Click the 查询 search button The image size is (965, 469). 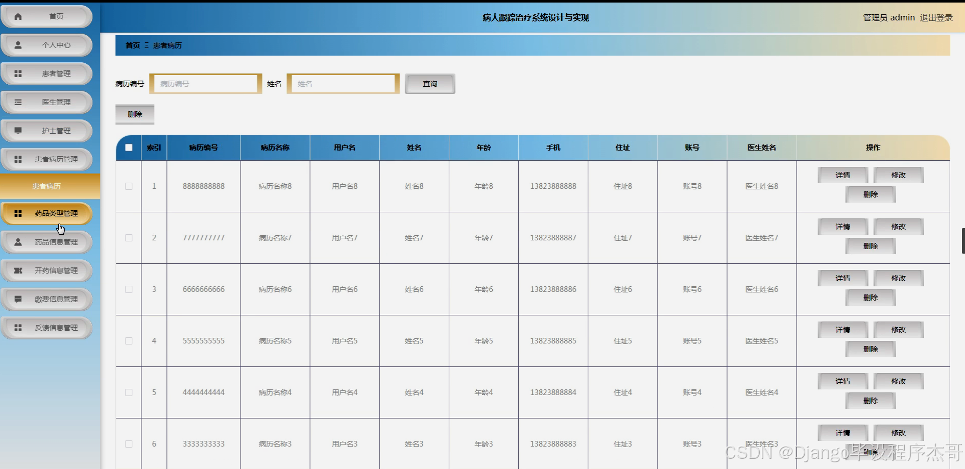click(430, 84)
